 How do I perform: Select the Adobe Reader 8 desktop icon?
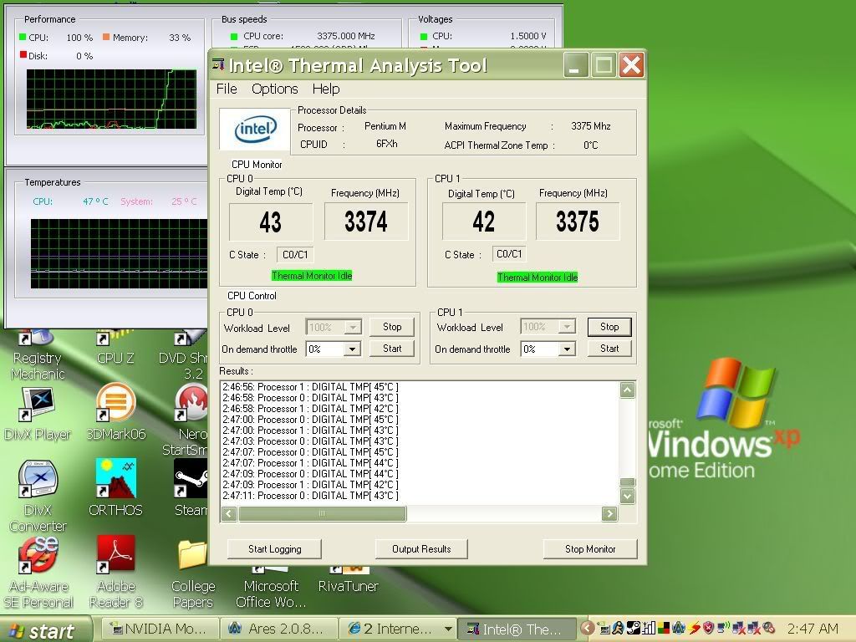click(115, 572)
